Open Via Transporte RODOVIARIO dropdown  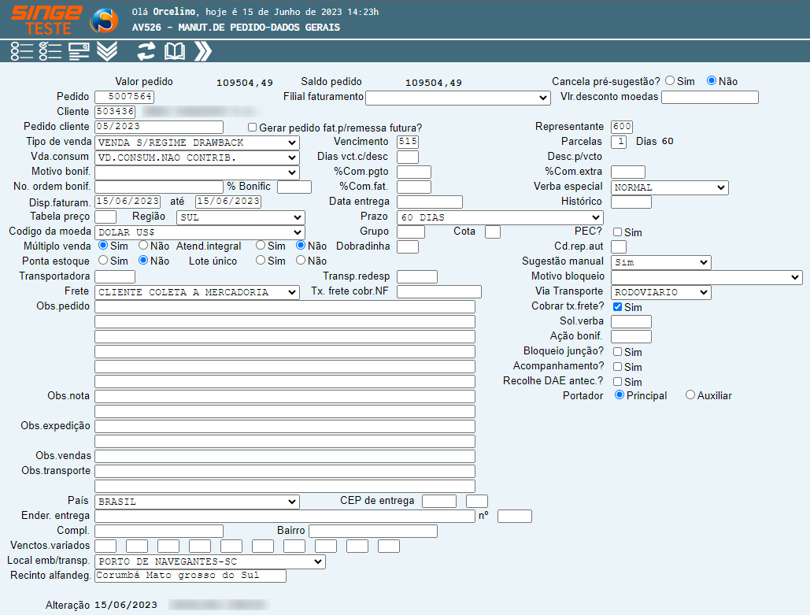coord(660,292)
